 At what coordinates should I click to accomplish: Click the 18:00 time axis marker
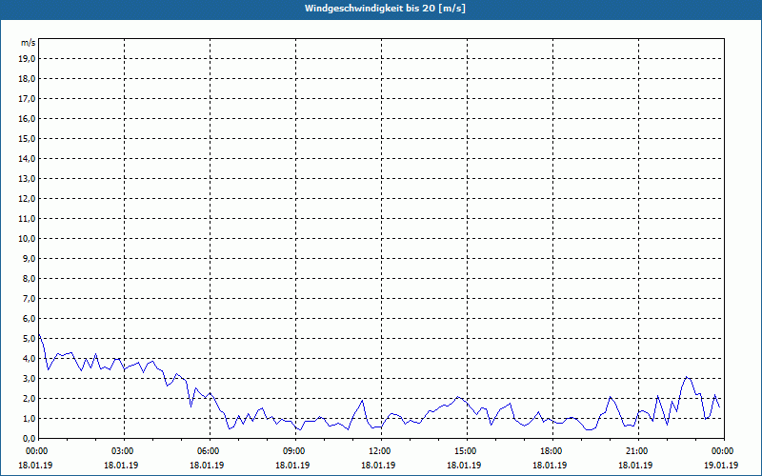coord(551,451)
